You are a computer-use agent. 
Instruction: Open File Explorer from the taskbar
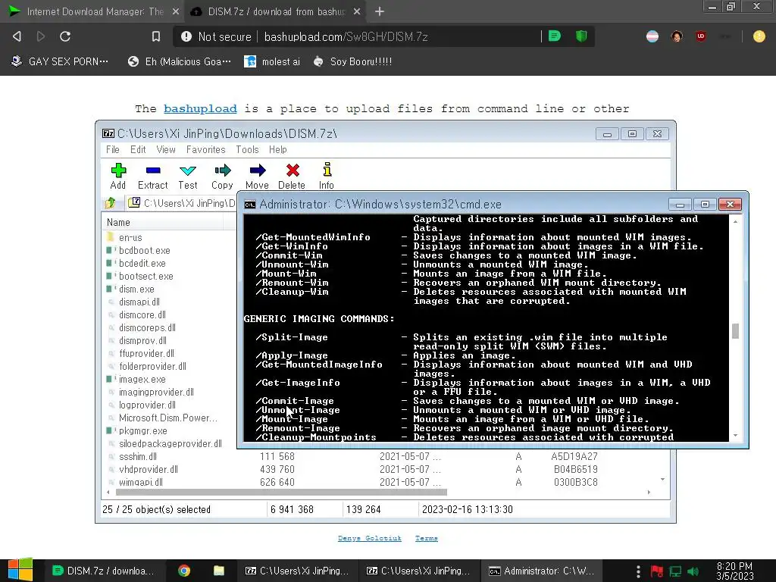(219, 571)
